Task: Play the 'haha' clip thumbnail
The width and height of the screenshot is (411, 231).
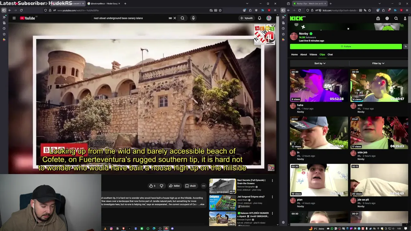Action: point(319,85)
